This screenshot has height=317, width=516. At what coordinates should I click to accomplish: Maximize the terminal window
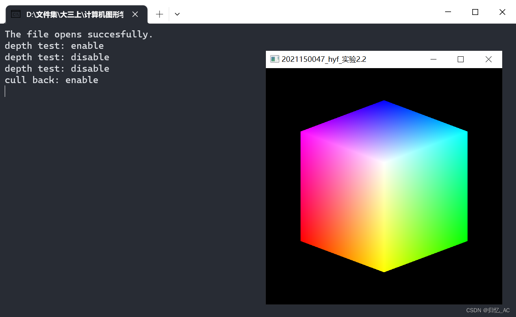click(475, 12)
